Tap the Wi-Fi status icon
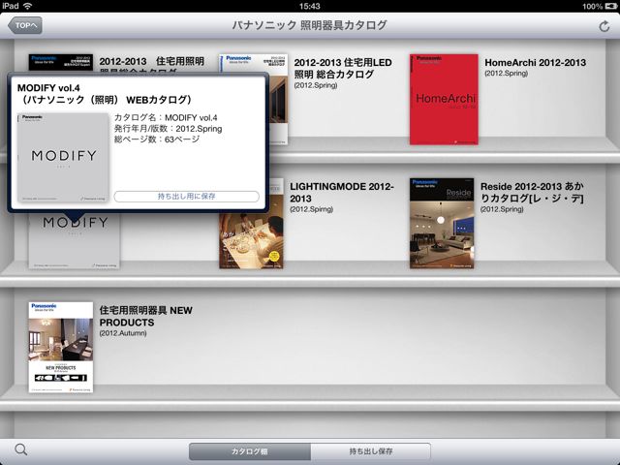 [x=28, y=6]
